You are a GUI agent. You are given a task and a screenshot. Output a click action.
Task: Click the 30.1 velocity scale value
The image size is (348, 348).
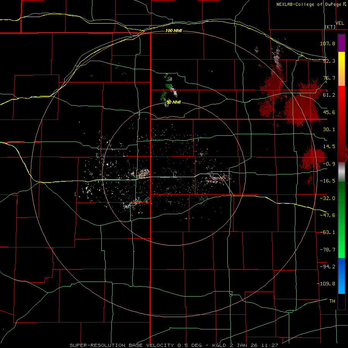[329, 130]
